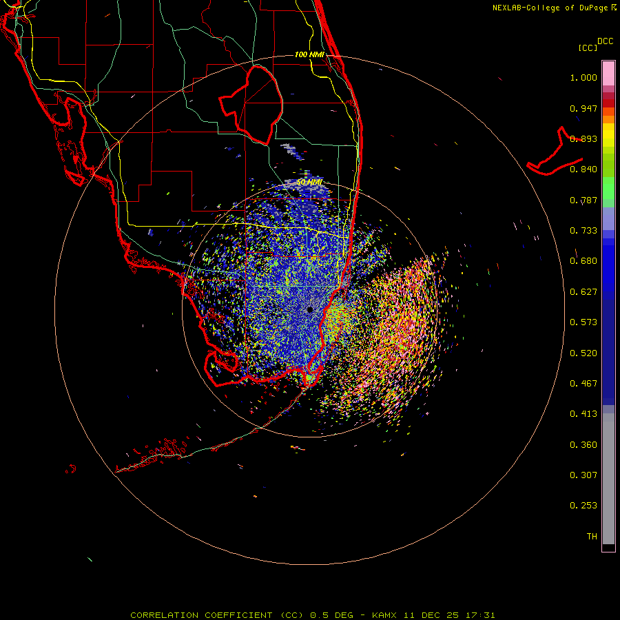Select the 1.000 value on the color scale
The height and width of the screenshot is (620, 620).
click(583, 77)
